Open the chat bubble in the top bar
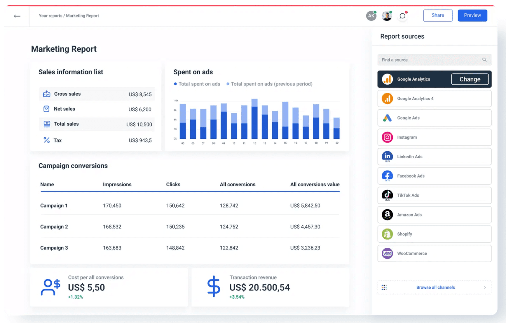This screenshot has height=323, width=506. click(x=403, y=16)
